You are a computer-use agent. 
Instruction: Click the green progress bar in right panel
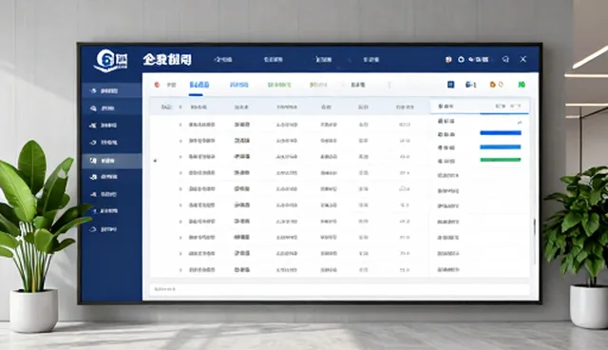click(x=501, y=160)
